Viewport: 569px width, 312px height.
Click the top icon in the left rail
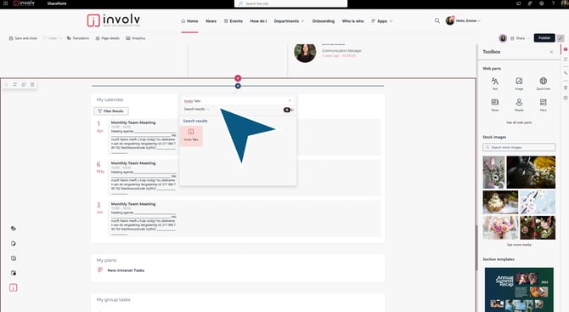pyautogui.click(x=14, y=229)
